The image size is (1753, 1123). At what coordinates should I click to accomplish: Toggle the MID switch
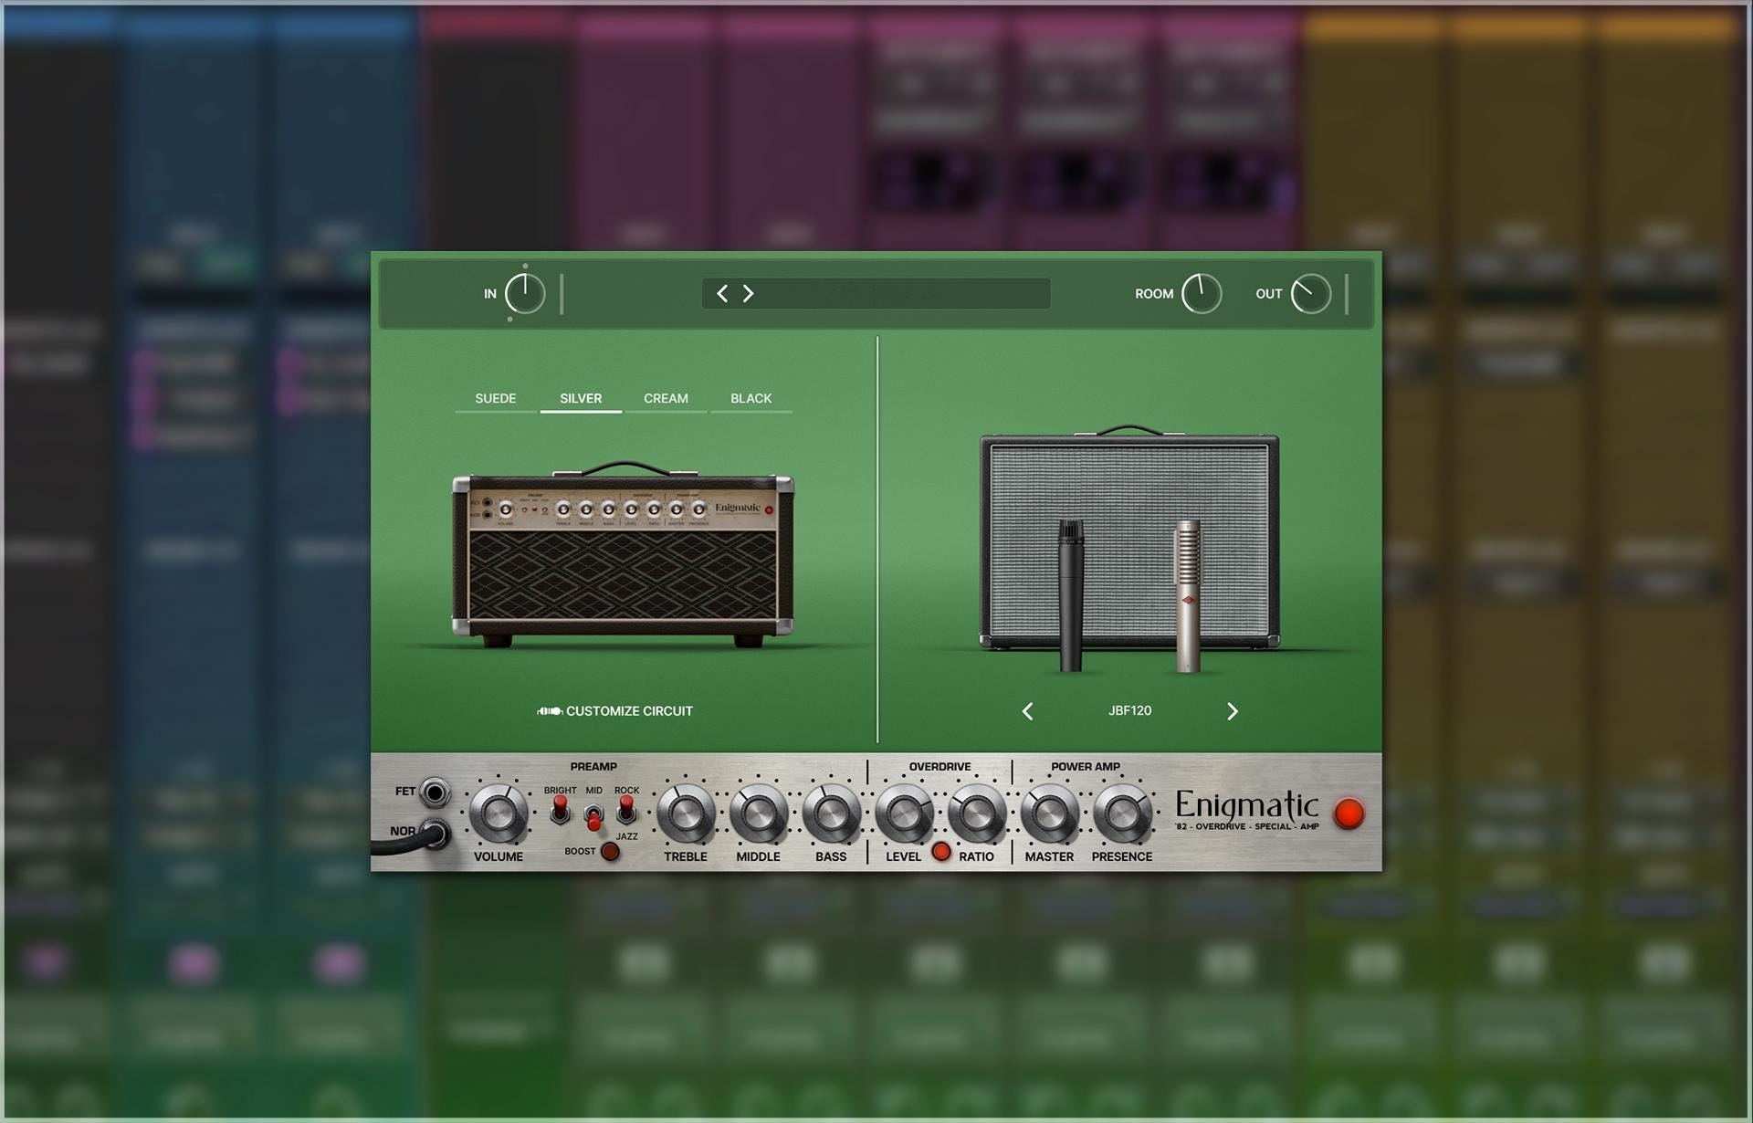click(593, 816)
